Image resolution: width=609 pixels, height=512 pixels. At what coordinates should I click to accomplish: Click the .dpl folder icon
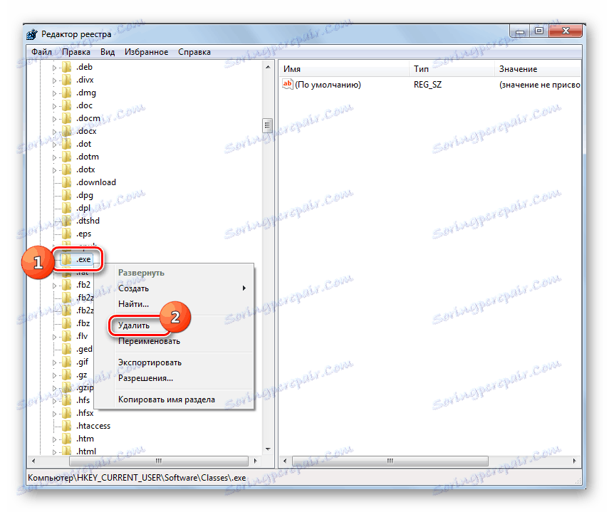click(67, 208)
